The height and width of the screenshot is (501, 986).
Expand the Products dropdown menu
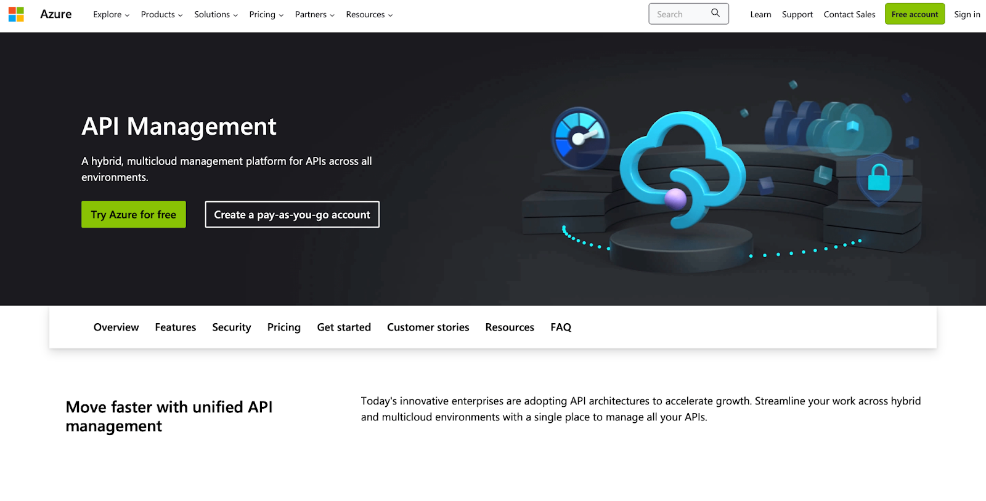pos(161,15)
